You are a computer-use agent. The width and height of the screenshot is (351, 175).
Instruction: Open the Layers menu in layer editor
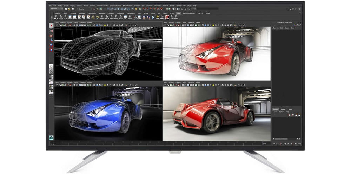click(275, 112)
